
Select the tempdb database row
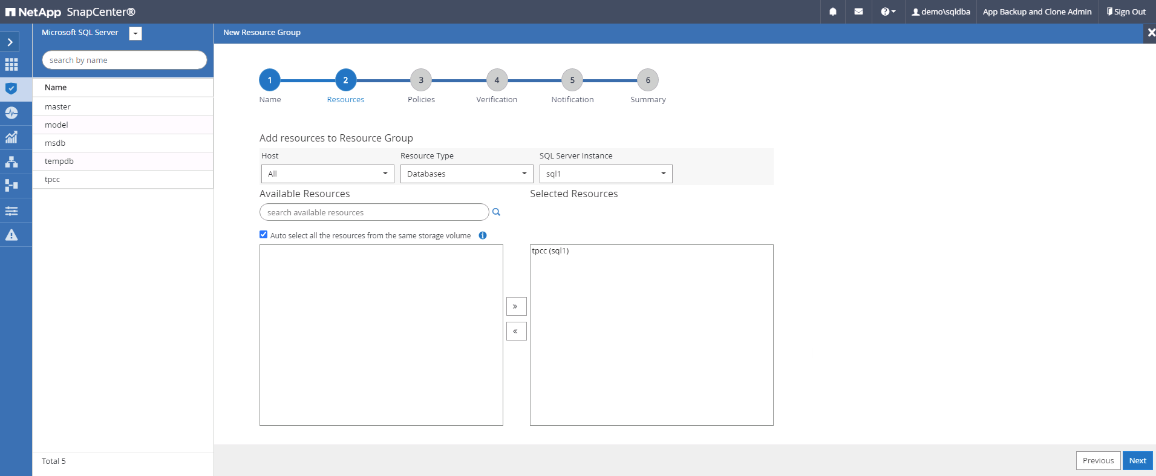click(x=123, y=161)
